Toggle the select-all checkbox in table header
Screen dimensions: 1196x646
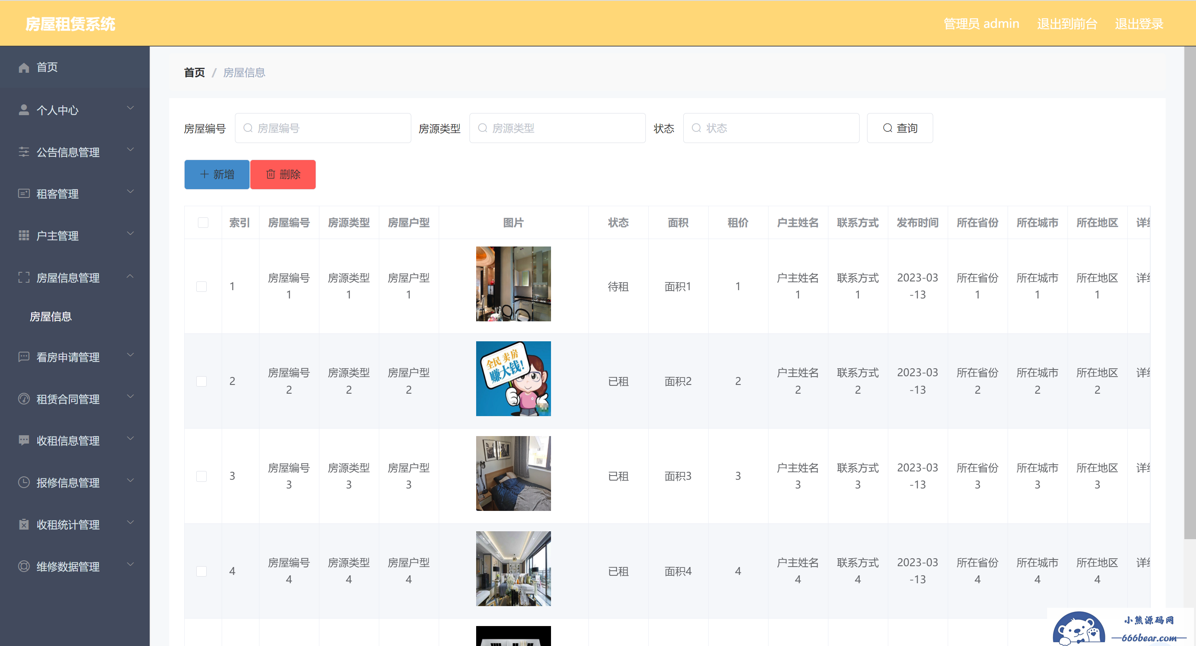pyautogui.click(x=203, y=223)
